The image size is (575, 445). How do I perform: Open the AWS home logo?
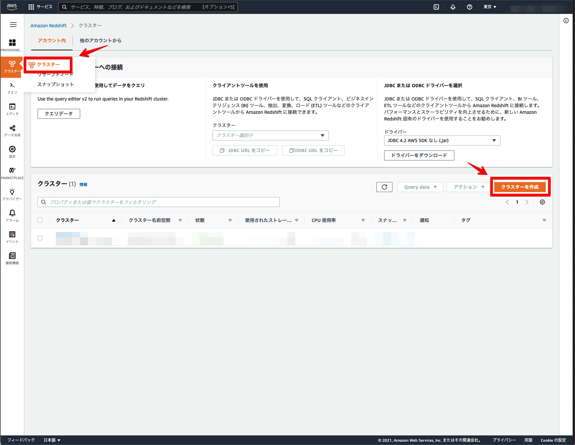(x=12, y=7)
